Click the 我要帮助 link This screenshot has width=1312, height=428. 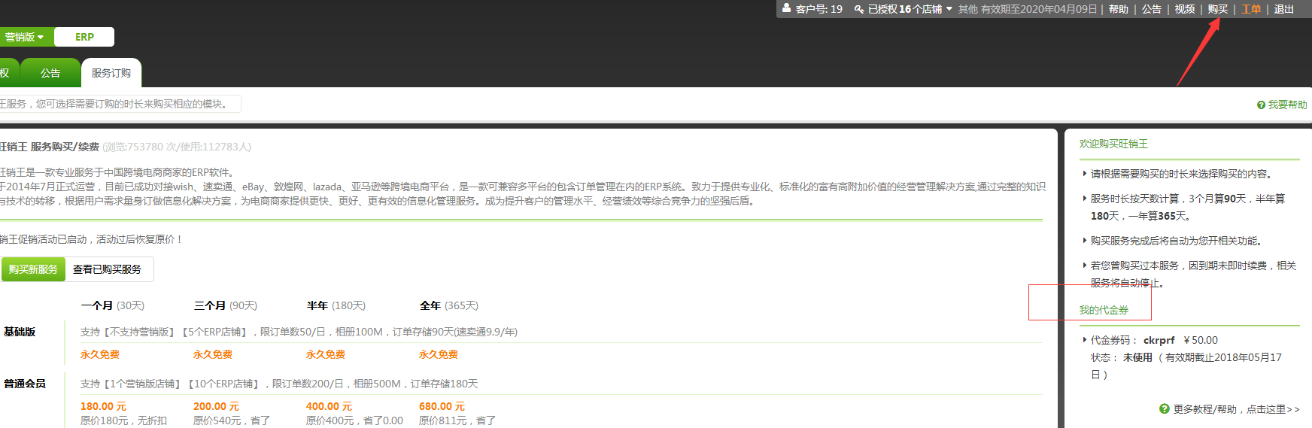[x=1288, y=105]
